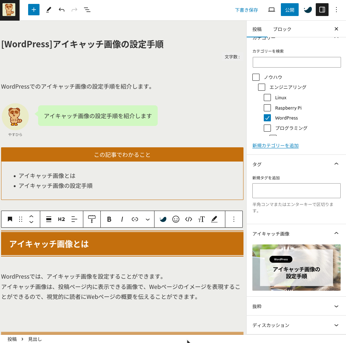Click list item アイキャッチ画像の設定手順
Image resolution: width=346 pixels, height=343 pixels.
pyautogui.click(x=56, y=186)
